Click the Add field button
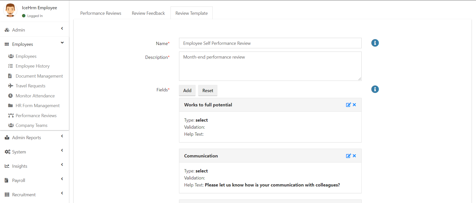 point(187,90)
